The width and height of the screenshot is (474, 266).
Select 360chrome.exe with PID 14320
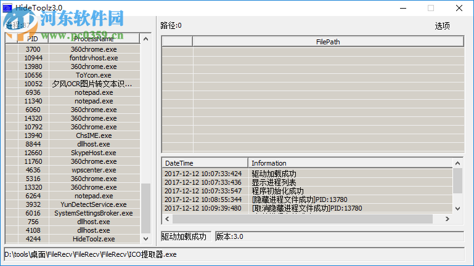73,118
